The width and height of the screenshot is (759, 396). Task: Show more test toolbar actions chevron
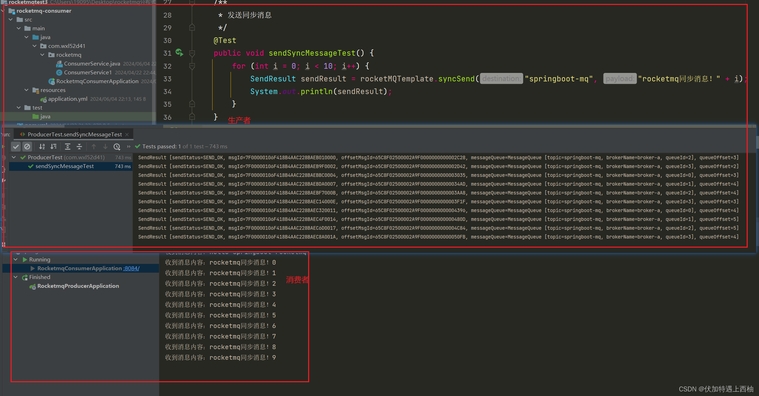(129, 147)
